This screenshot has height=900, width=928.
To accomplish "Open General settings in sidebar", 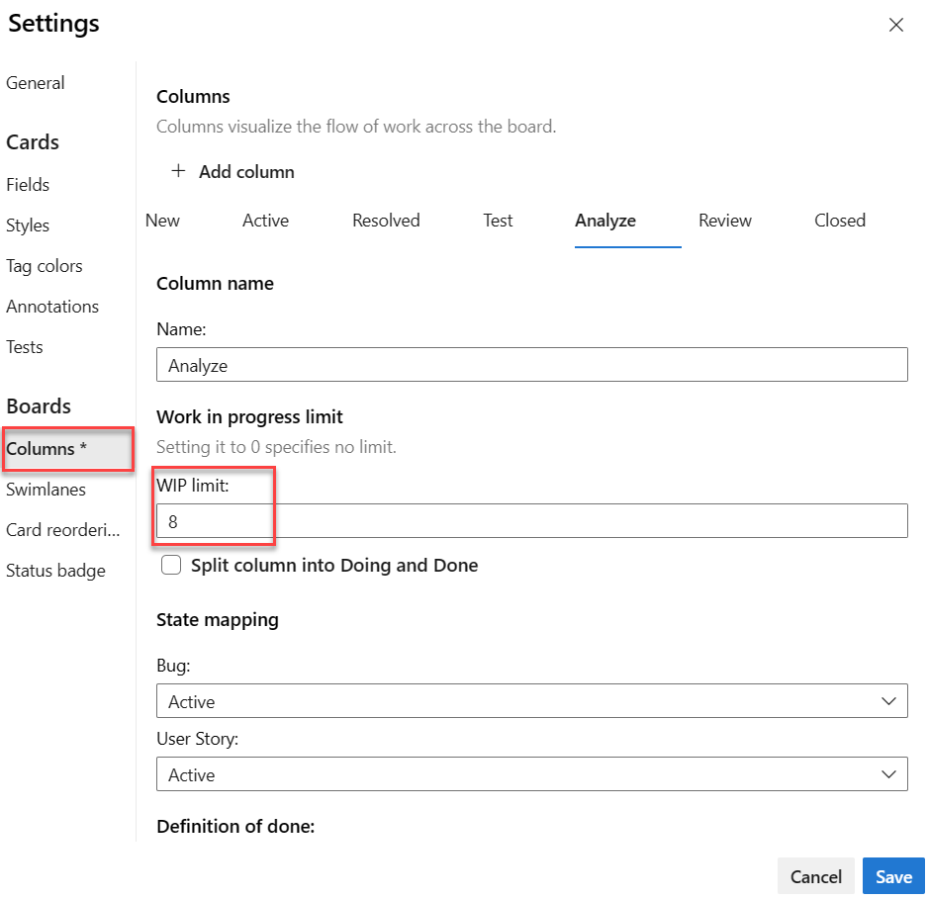I will click(36, 83).
